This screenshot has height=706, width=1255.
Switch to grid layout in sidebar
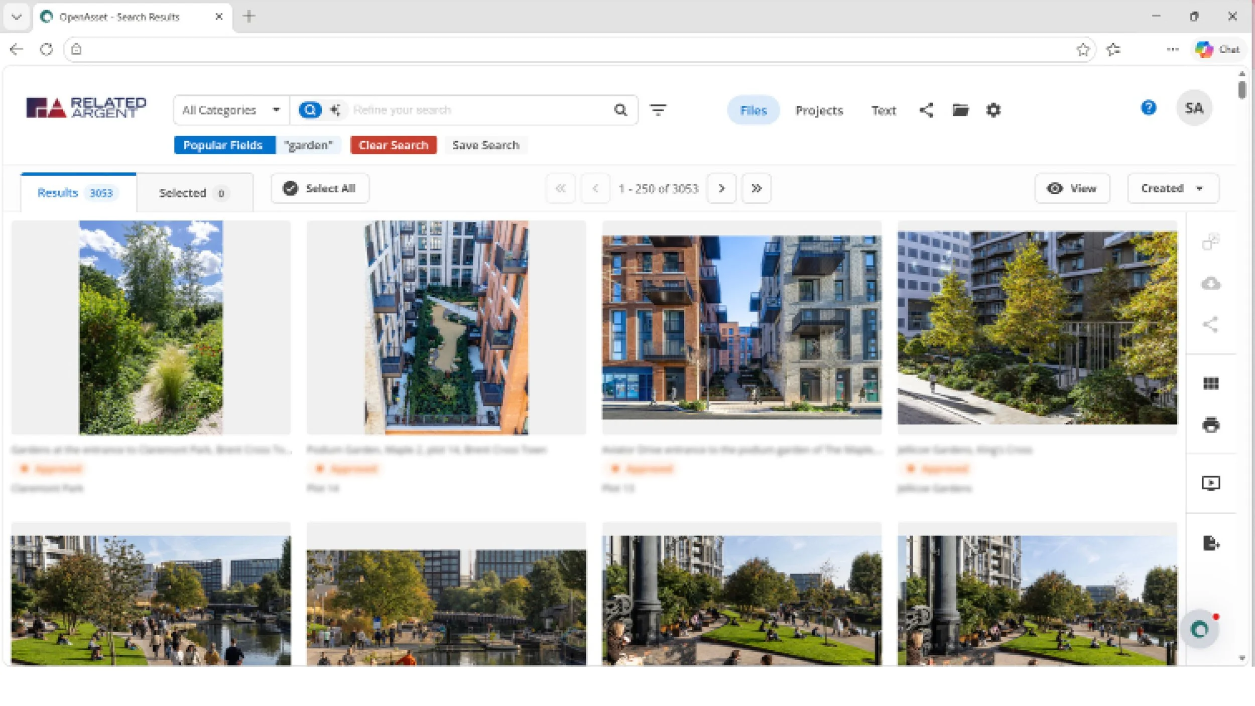point(1211,384)
